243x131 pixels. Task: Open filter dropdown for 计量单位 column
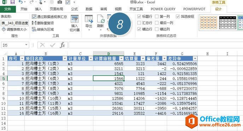pyautogui.click(x=91, y=58)
